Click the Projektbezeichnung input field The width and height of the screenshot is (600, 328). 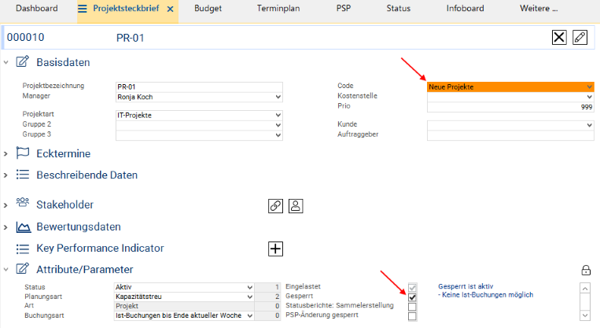click(x=198, y=87)
